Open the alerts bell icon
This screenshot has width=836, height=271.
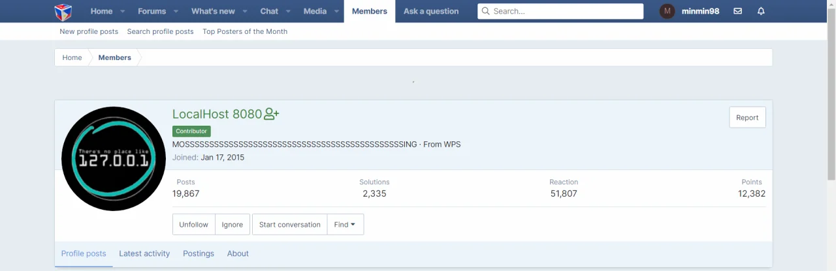pos(761,11)
